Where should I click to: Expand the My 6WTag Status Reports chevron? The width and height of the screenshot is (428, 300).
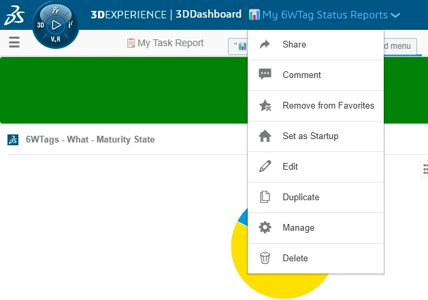pyautogui.click(x=395, y=15)
